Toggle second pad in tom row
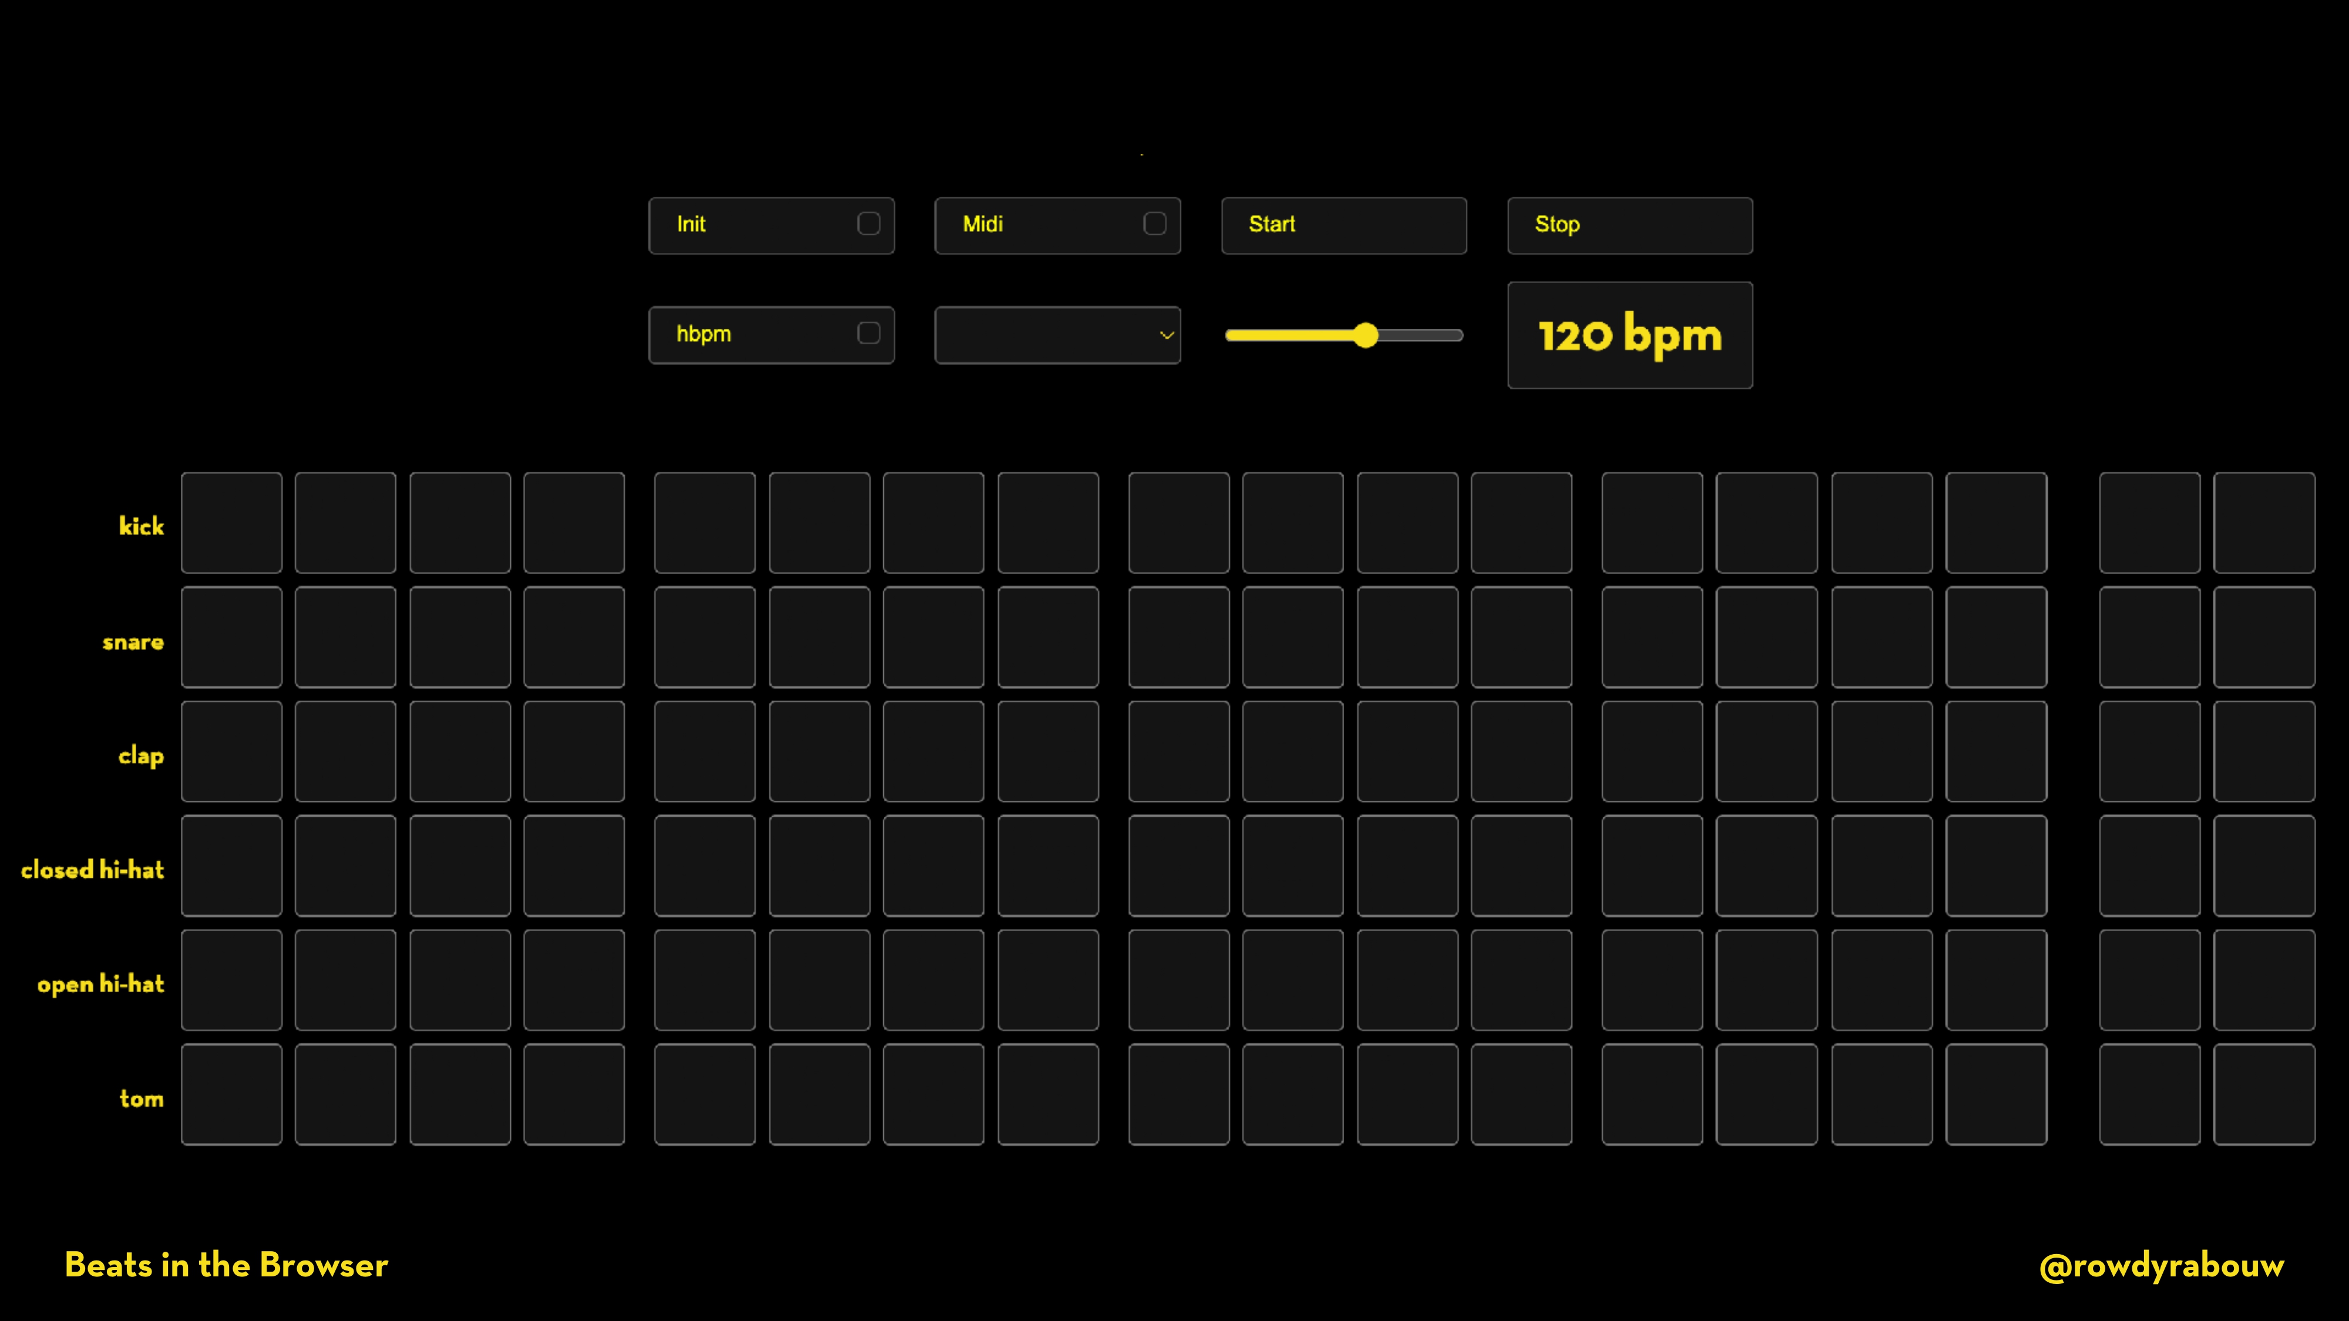Viewport: 2349px width, 1321px height. pos(346,1094)
